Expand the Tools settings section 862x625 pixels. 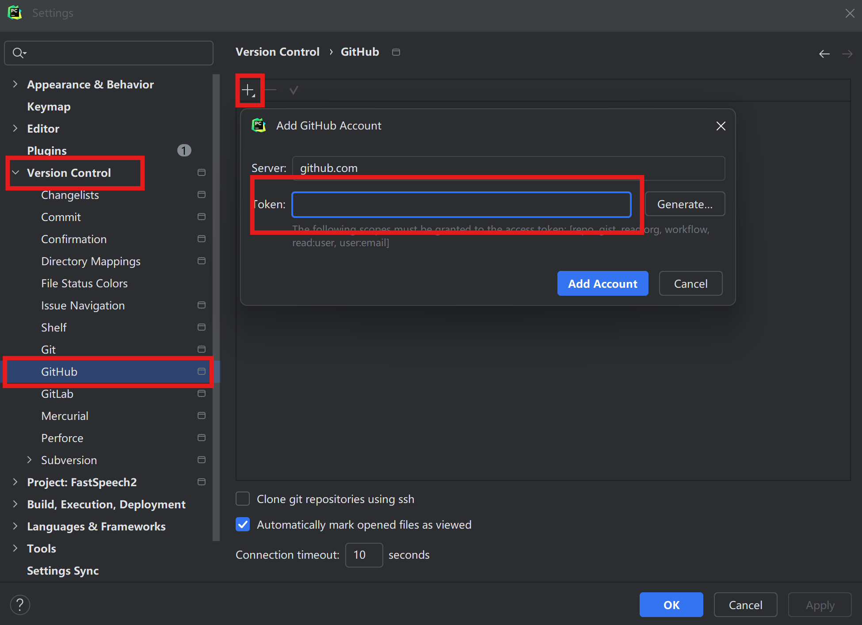click(16, 549)
